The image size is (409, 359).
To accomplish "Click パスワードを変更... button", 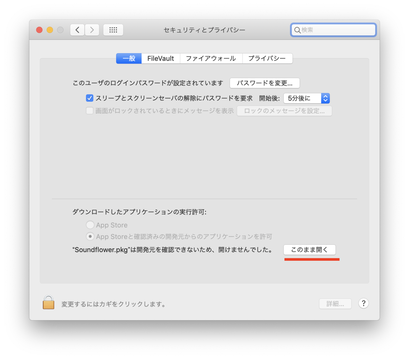I will pos(265,83).
